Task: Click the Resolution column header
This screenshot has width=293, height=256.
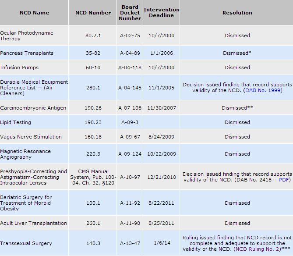Action: click(237, 13)
